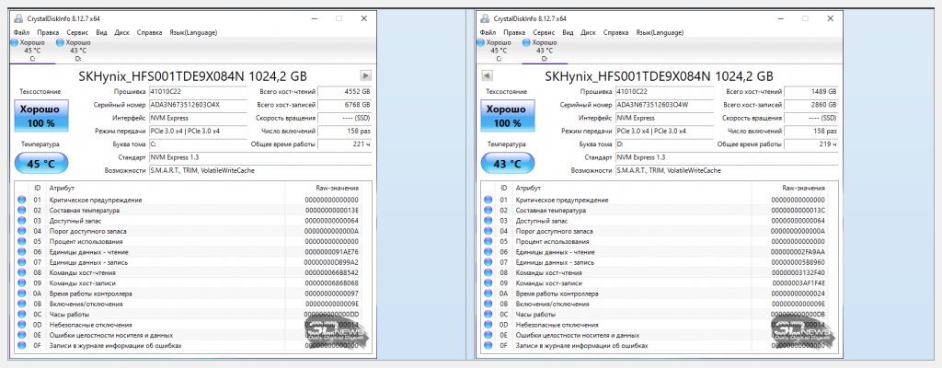Click total host reads 4552 GB field
942x368 pixels.
344,91
